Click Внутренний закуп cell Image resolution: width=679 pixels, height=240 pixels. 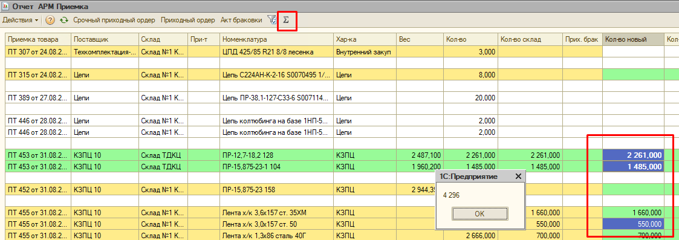pyautogui.click(x=365, y=52)
